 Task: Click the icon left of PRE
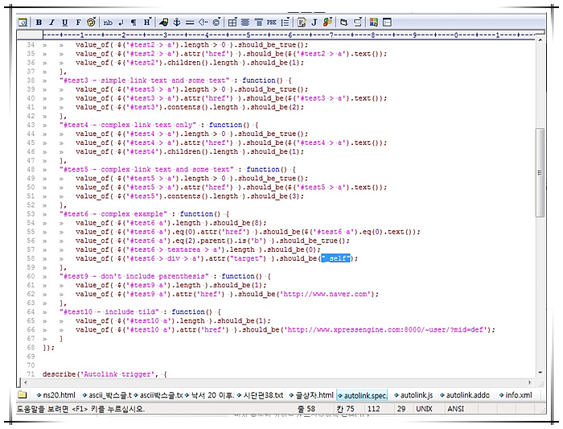(258, 23)
